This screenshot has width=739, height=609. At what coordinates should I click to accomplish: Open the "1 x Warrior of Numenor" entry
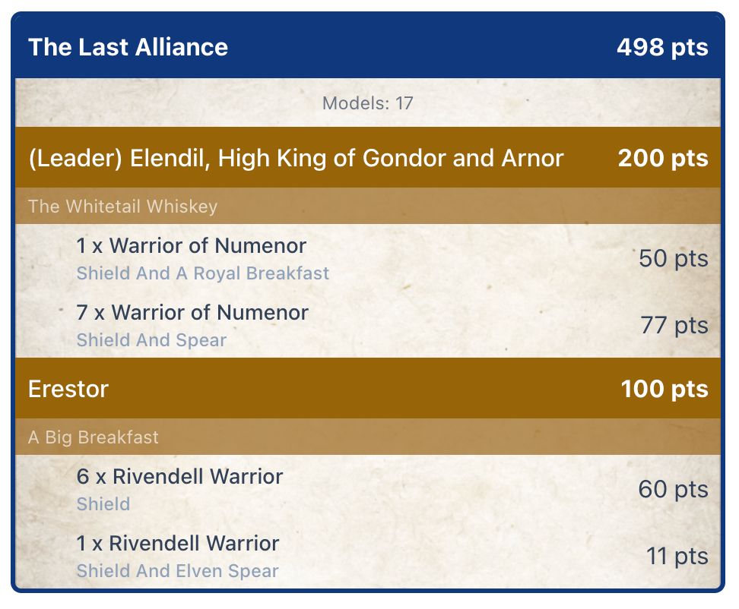tap(191, 246)
